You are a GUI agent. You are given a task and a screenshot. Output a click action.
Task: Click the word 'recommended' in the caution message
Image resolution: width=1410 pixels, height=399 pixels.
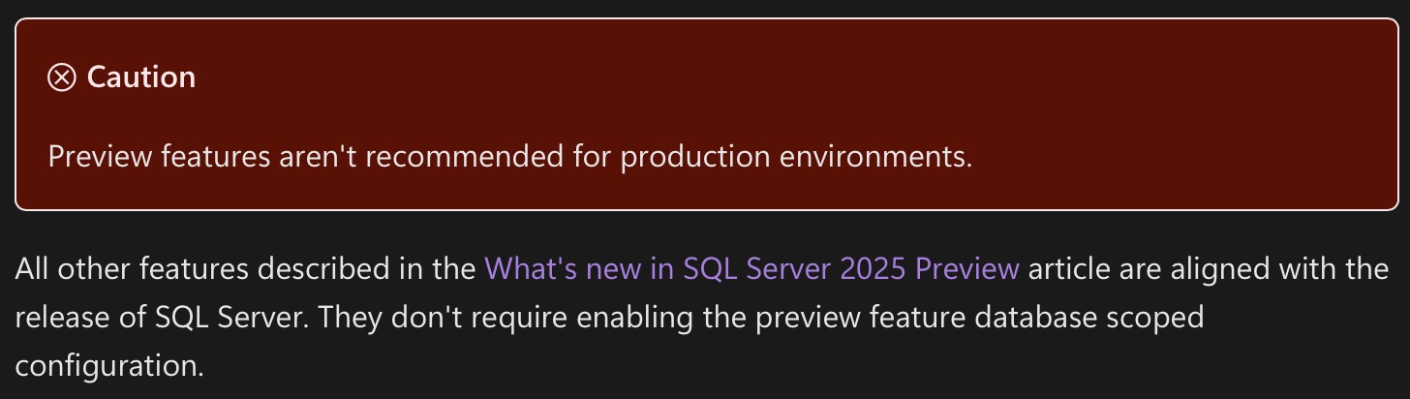click(476, 156)
